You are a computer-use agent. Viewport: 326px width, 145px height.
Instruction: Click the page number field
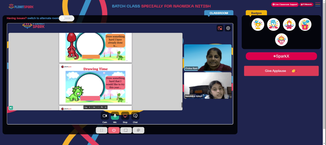89,107
